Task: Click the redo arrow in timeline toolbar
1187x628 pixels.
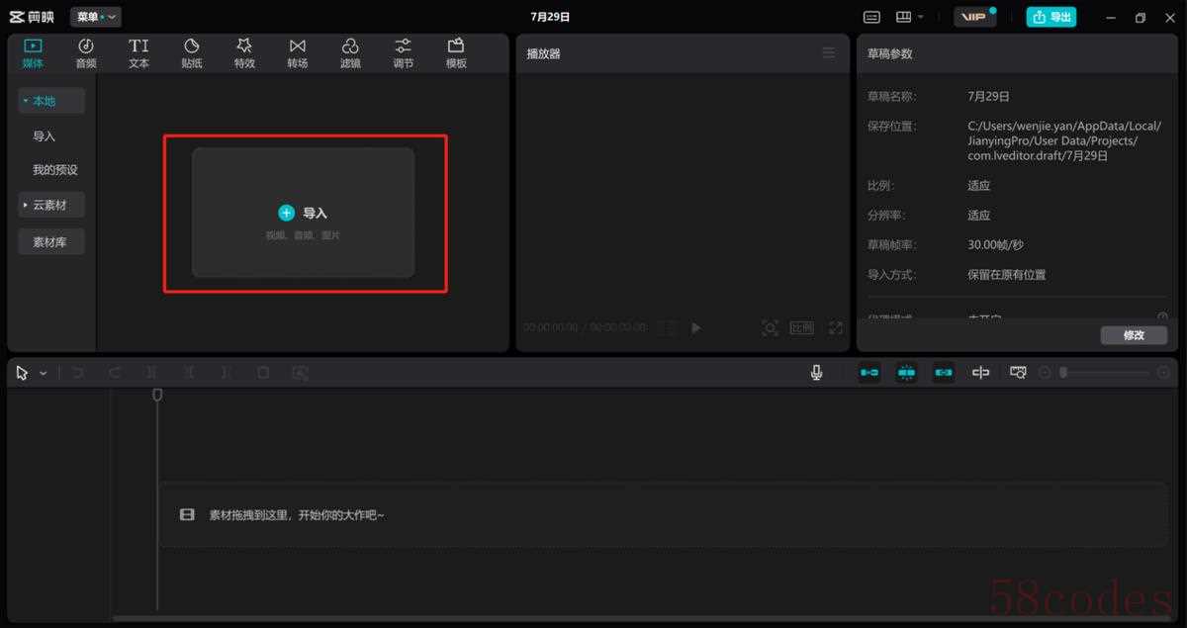Action: 115,373
